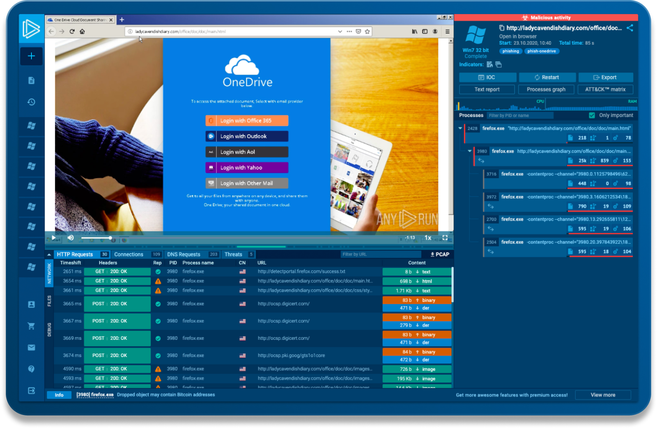This screenshot has height=429, width=657.
Task: Click the first Indicators icon
Action: pos(489,64)
